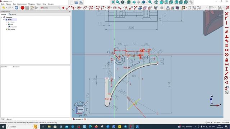
Task: Apply the vertical constraint
Action: pos(227,23)
